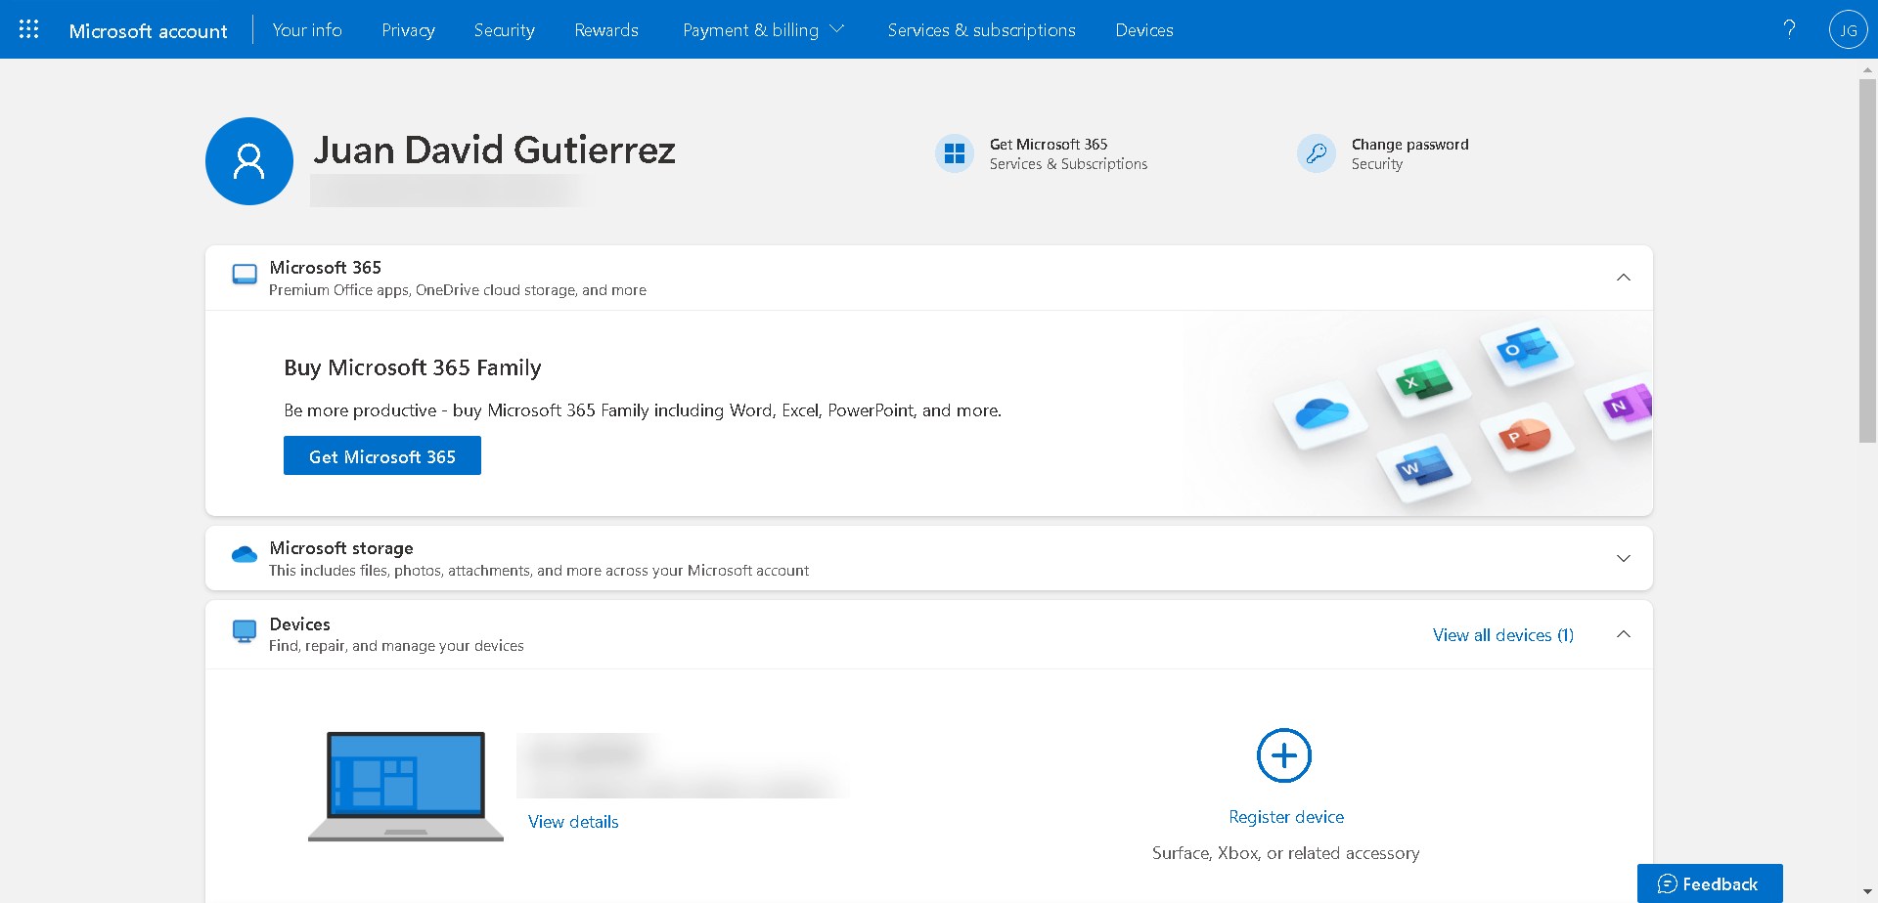
Task: Click the Register device plus icon
Action: pos(1284,755)
